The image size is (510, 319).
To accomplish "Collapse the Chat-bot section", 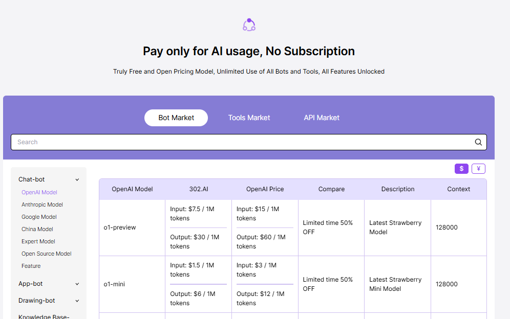I will pyautogui.click(x=77, y=179).
